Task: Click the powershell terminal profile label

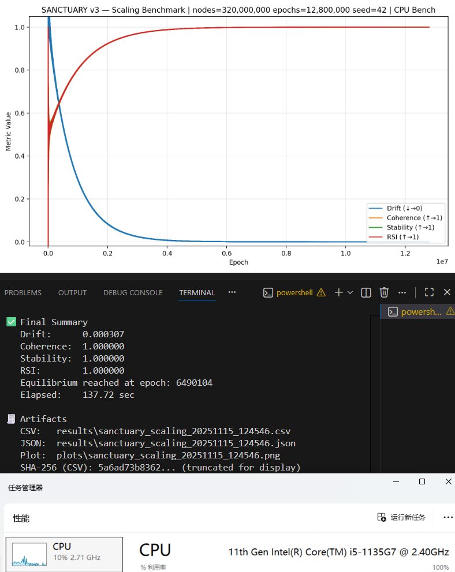Action: pos(294,292)
